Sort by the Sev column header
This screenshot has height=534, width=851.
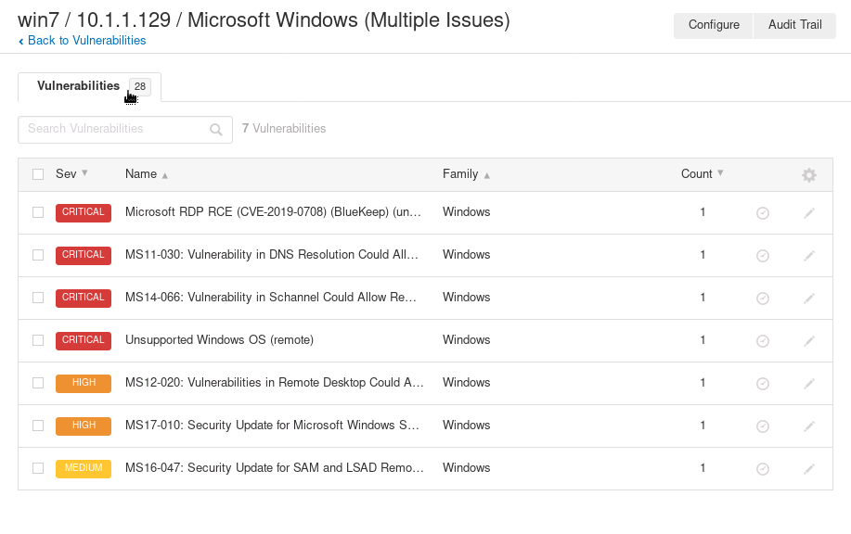[67, 173]
